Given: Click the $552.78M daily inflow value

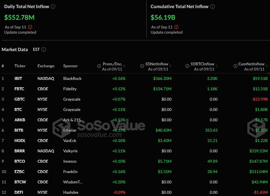Looking at the screenshot, I should 19,17.
